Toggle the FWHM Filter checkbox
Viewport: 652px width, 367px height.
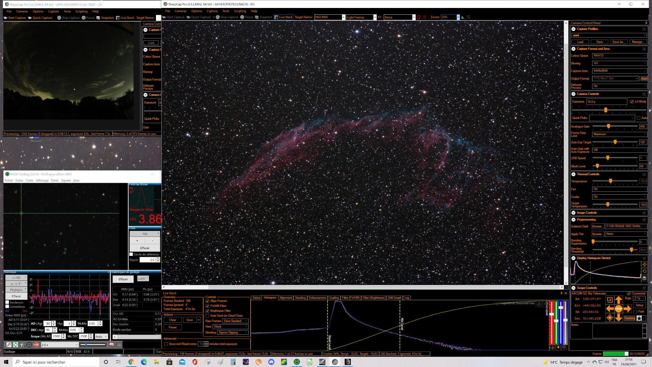pyautogui.click(x=207, y=306)
